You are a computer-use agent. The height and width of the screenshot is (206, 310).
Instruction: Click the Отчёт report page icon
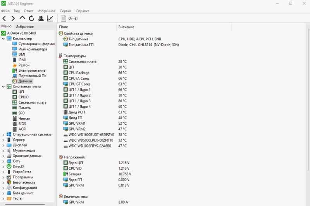tap(63, 18)
